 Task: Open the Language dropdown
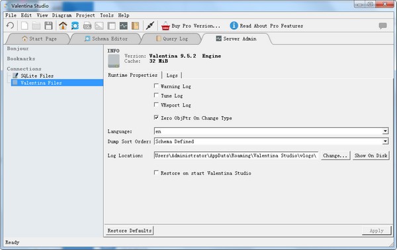(x=271, y=131)
